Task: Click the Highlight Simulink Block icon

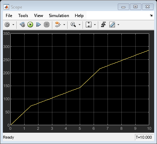Action: (x=58, y=25)
